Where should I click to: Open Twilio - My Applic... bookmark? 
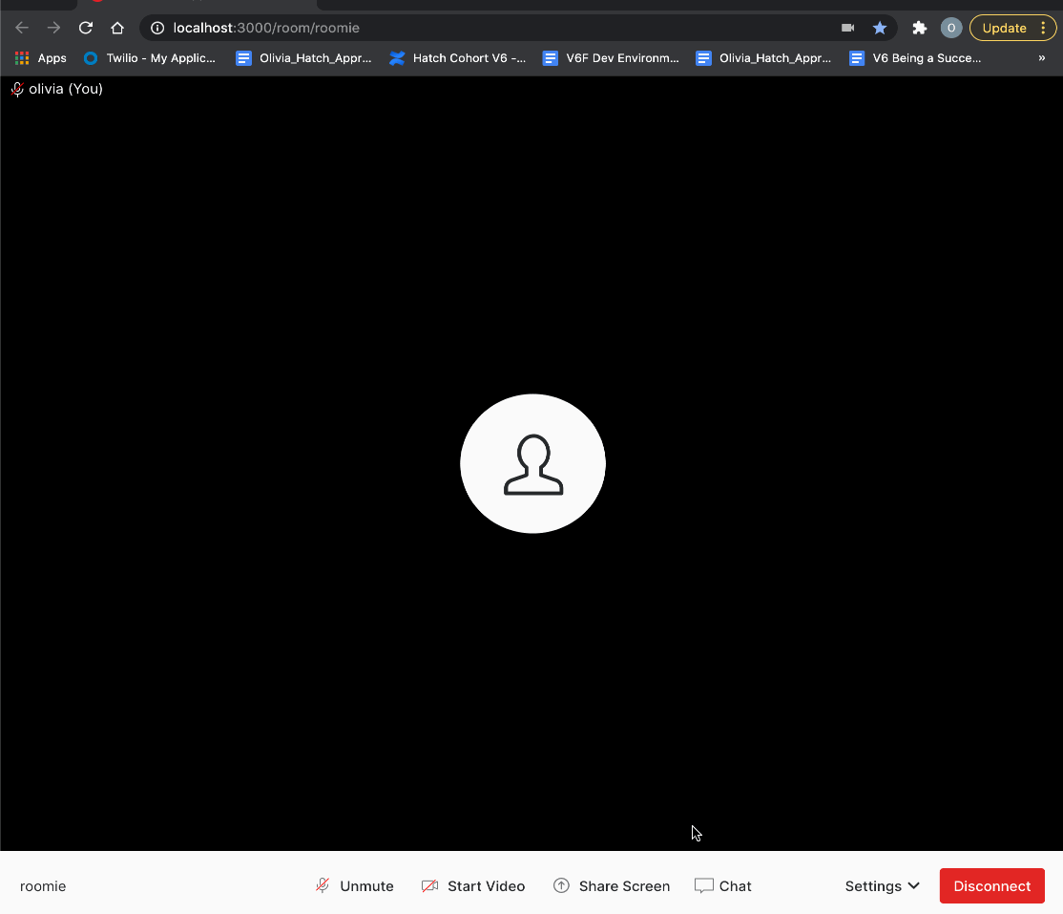(x=149, y=58)
